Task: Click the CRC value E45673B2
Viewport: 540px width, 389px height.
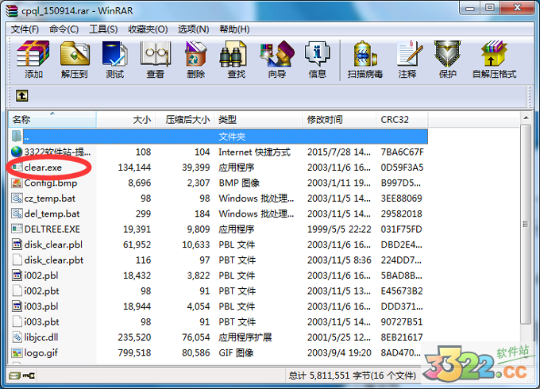Action: point(402,291)
